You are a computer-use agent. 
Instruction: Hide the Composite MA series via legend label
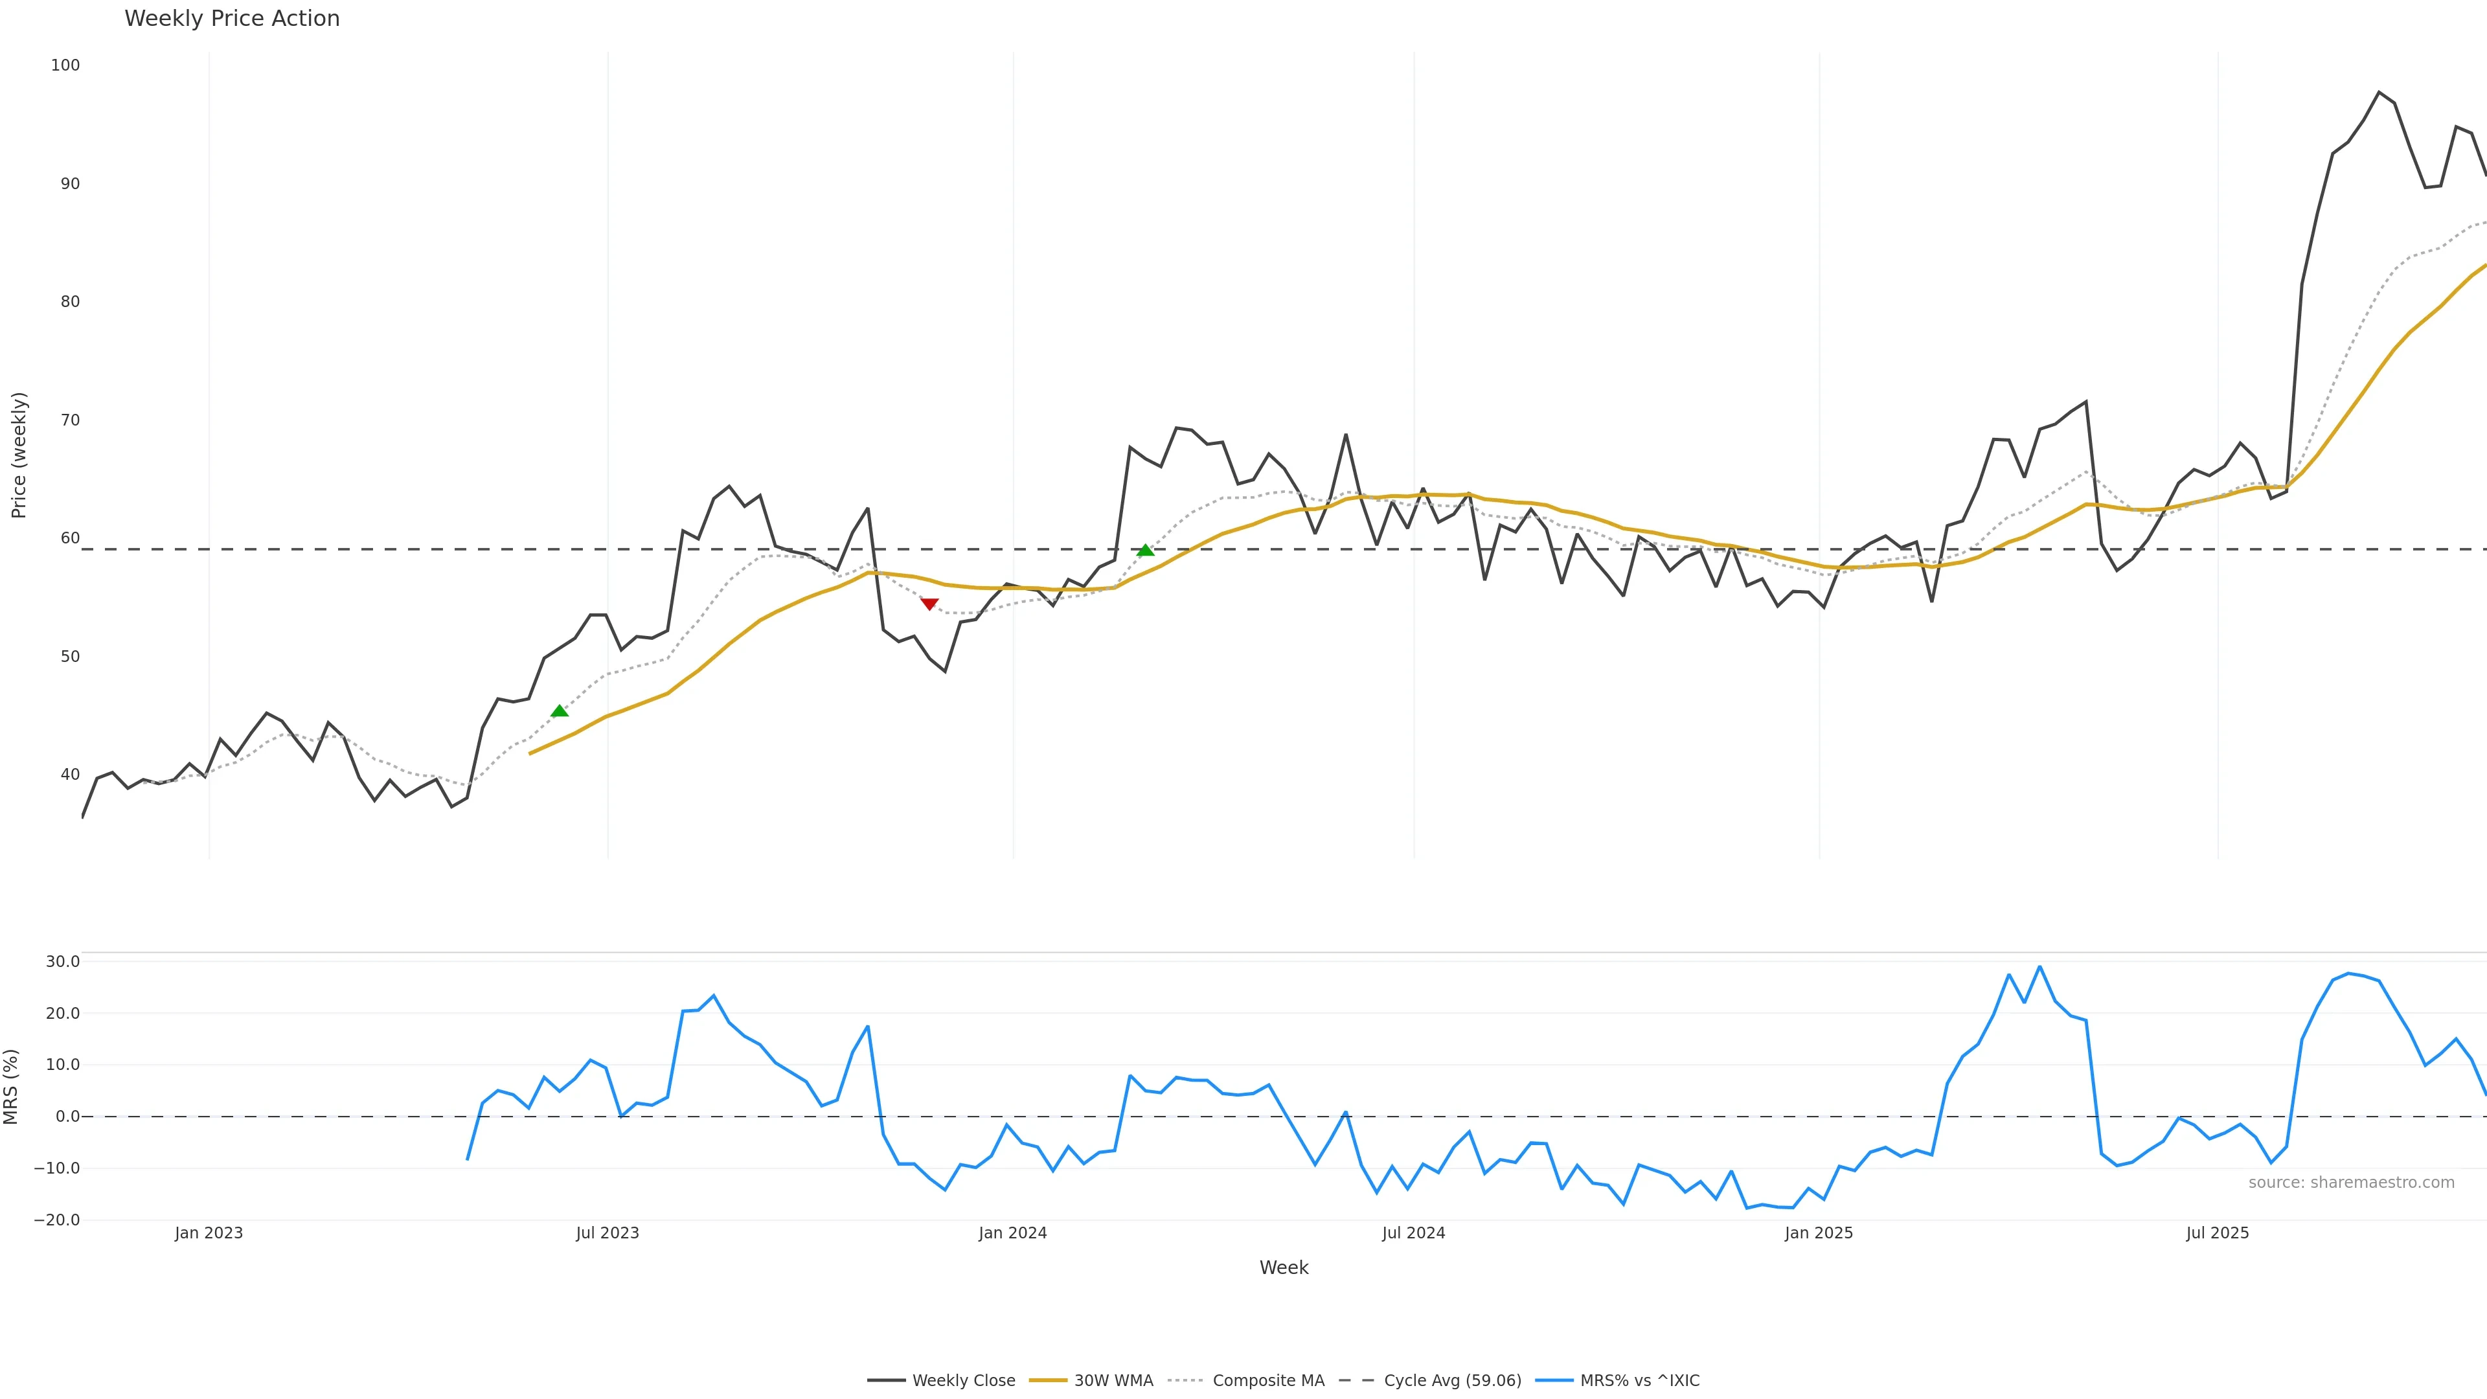[1267, 1381]
